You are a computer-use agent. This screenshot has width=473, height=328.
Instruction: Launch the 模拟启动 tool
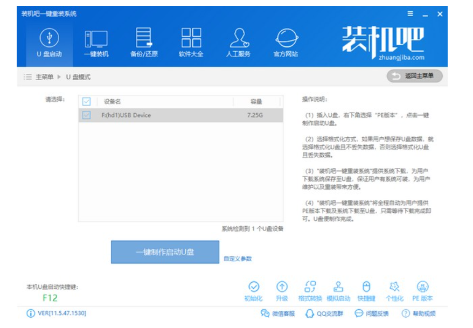pyautogui.click(x=338, y=291)
